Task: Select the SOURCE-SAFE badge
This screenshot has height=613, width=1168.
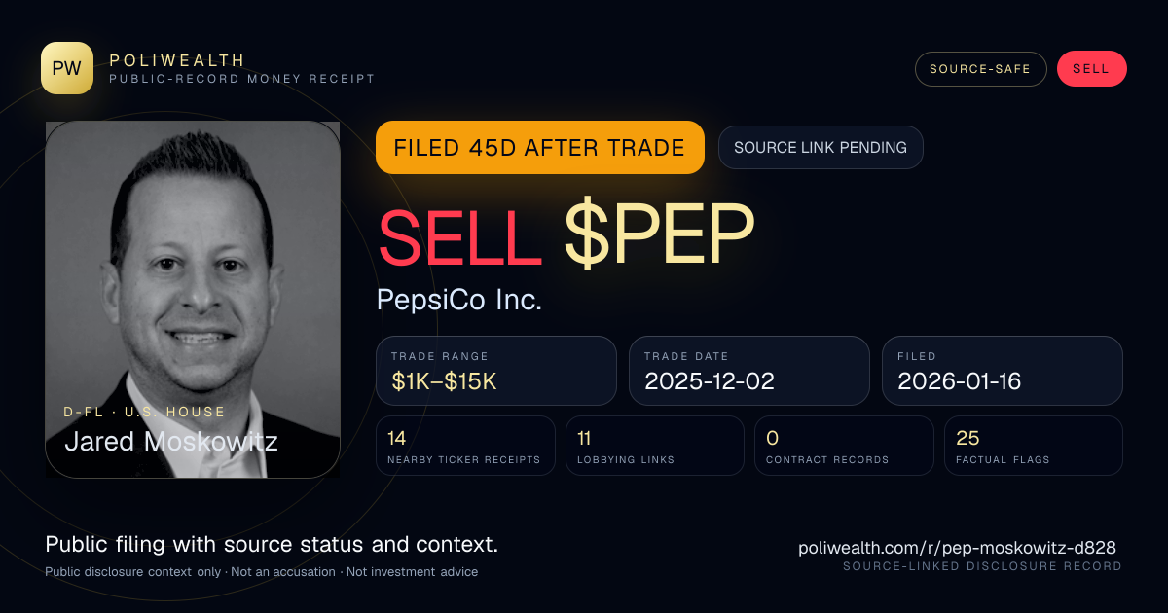Action: coord(980,69)
